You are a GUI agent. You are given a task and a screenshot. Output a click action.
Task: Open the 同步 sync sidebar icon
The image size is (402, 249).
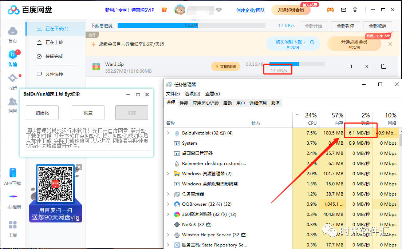12,82
